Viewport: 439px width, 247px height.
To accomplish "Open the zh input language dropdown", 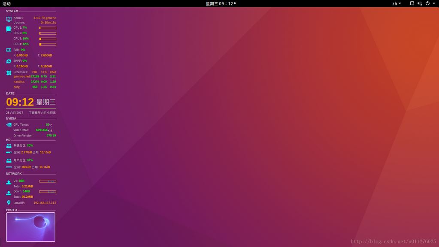I will [x=396, y=3].
